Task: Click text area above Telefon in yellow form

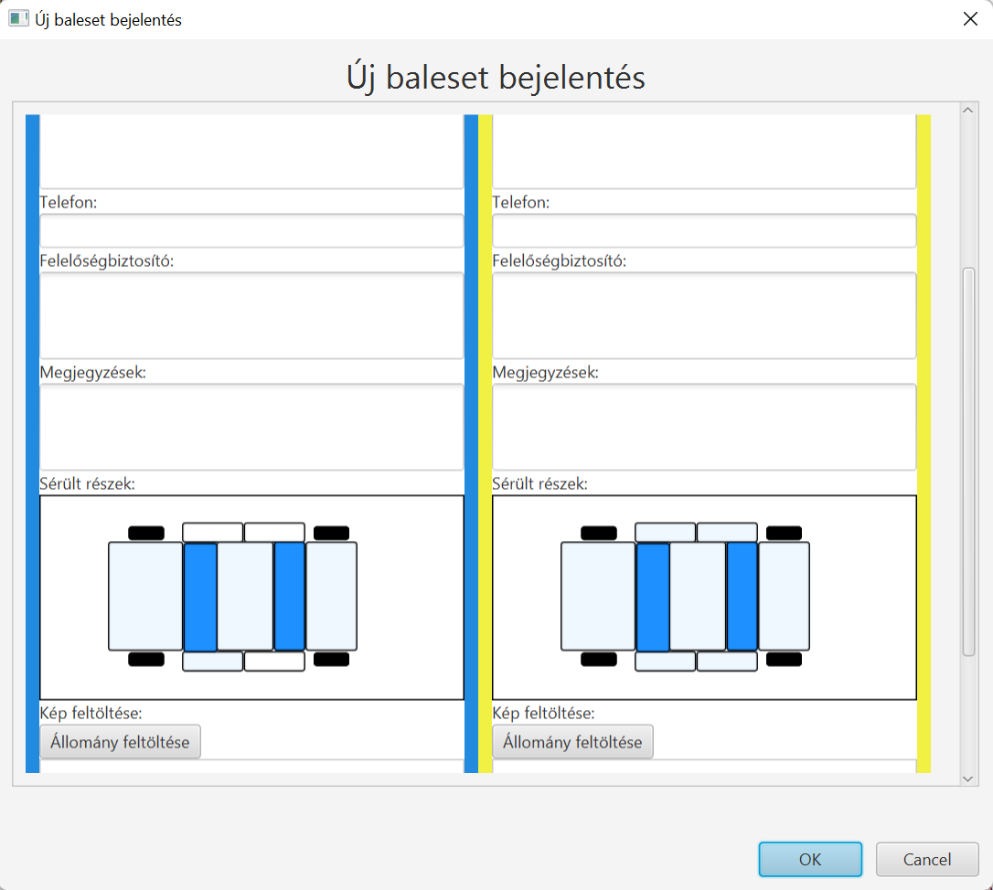Action: (704, 152)
